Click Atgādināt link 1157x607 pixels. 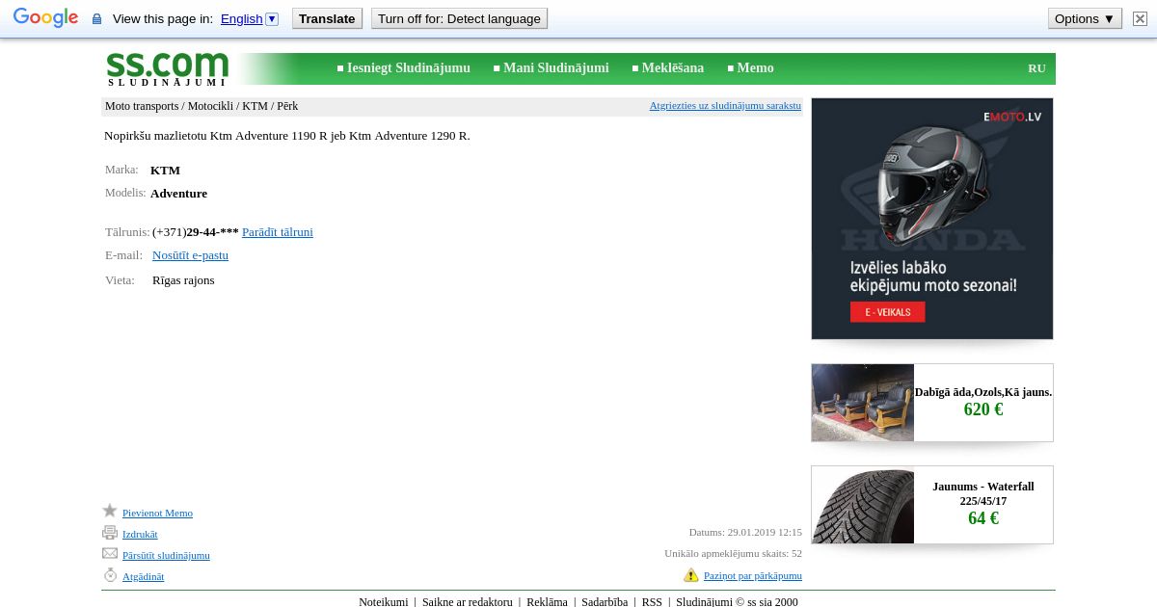pyautogui.click(x=143, y=576)
